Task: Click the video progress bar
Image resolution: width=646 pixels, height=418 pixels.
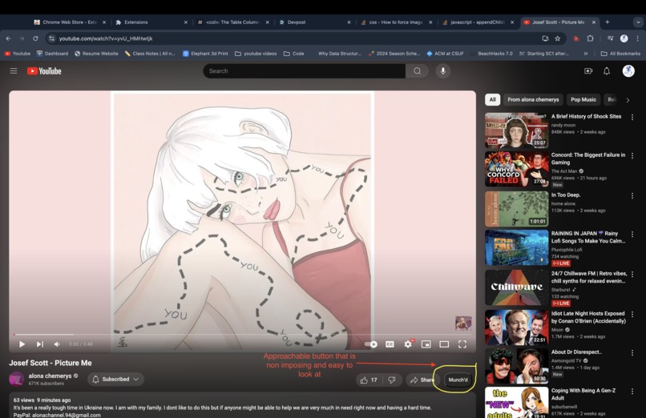Action: click(242, 335)
